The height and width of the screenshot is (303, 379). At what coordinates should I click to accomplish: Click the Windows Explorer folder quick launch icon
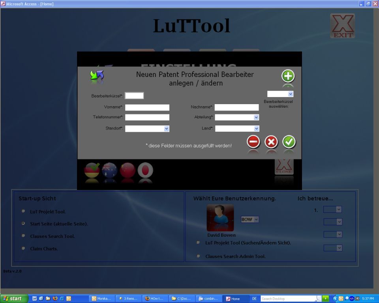pos(48,299)
